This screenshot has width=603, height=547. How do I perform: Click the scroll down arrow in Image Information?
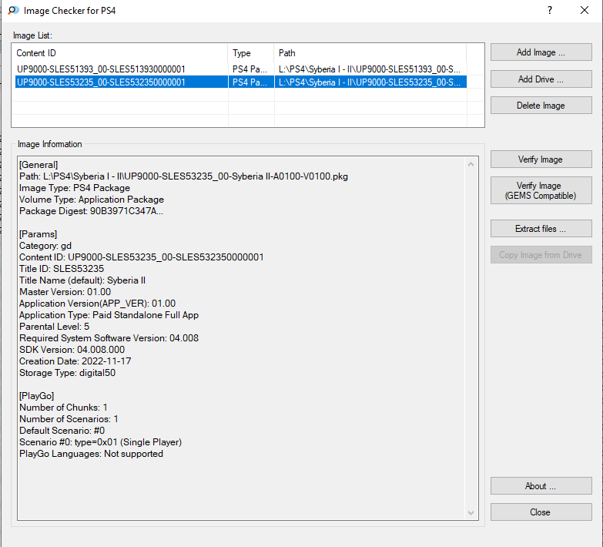pyautogui.click(x=471, y=513)
